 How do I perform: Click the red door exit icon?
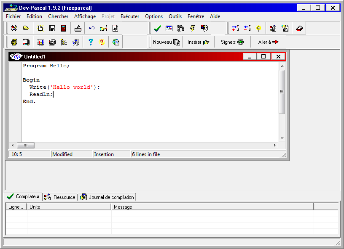click(x=63, y=28)
